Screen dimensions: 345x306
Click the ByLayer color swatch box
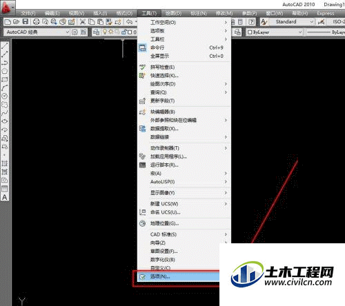(250, 32)
